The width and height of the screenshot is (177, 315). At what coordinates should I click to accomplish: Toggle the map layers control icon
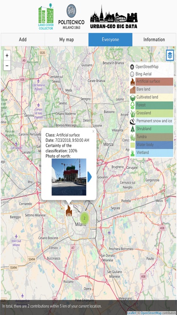point(170,55)
